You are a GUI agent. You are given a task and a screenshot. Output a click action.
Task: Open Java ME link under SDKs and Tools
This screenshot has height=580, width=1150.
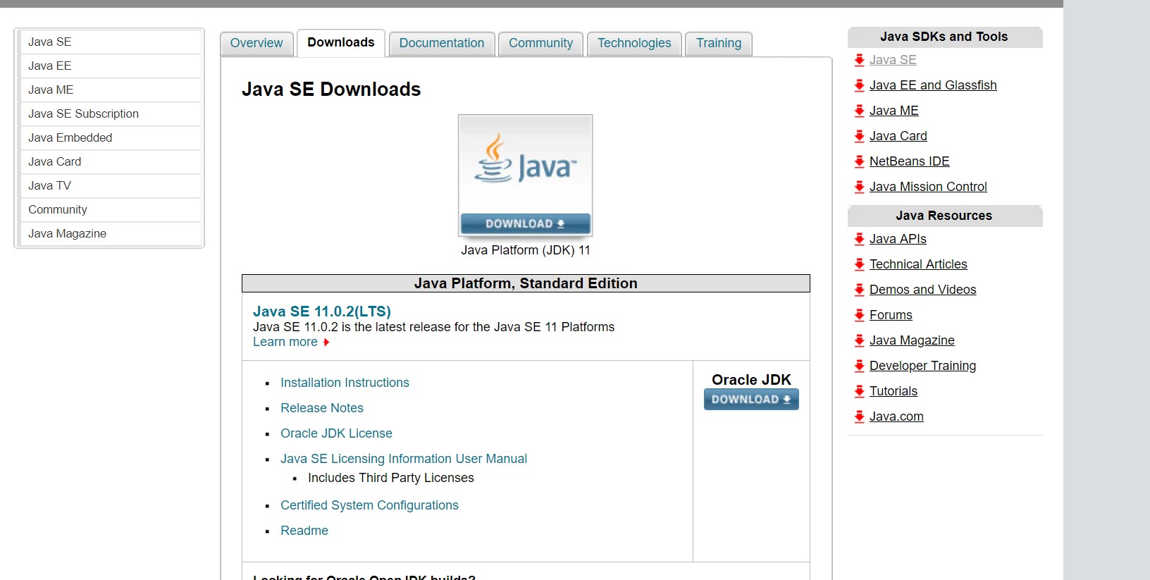[x=894, y=111]
